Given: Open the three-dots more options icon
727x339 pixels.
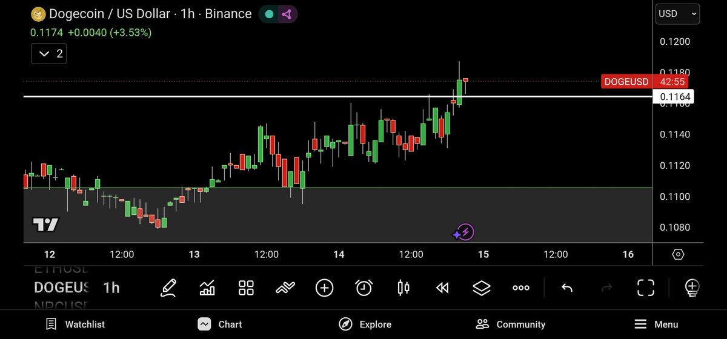Looking at the screenshot, I should click(521, 288).
